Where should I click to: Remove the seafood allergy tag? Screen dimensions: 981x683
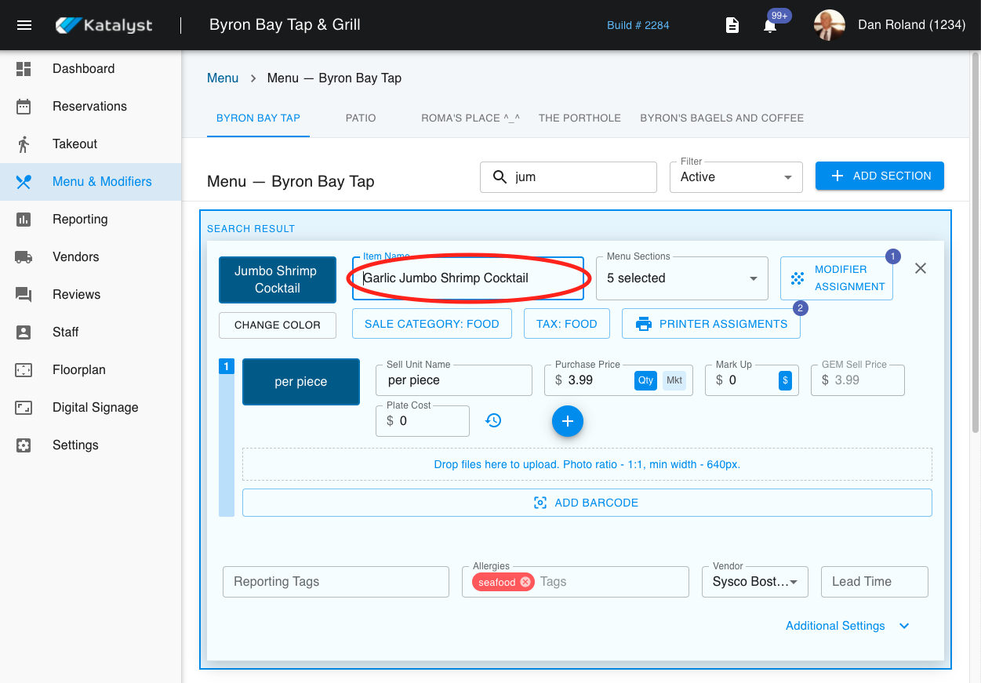pyautogui.click(x=525, y=582)
